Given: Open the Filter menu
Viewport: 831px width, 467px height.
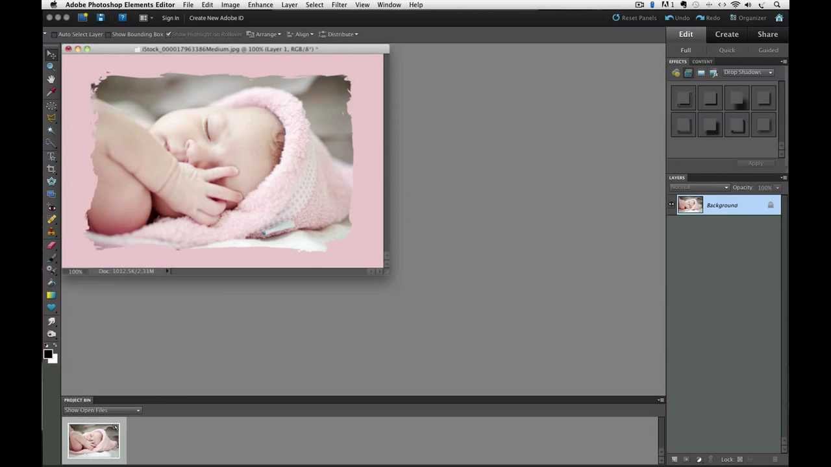Looking at the screenshot, I should (339, 5).
